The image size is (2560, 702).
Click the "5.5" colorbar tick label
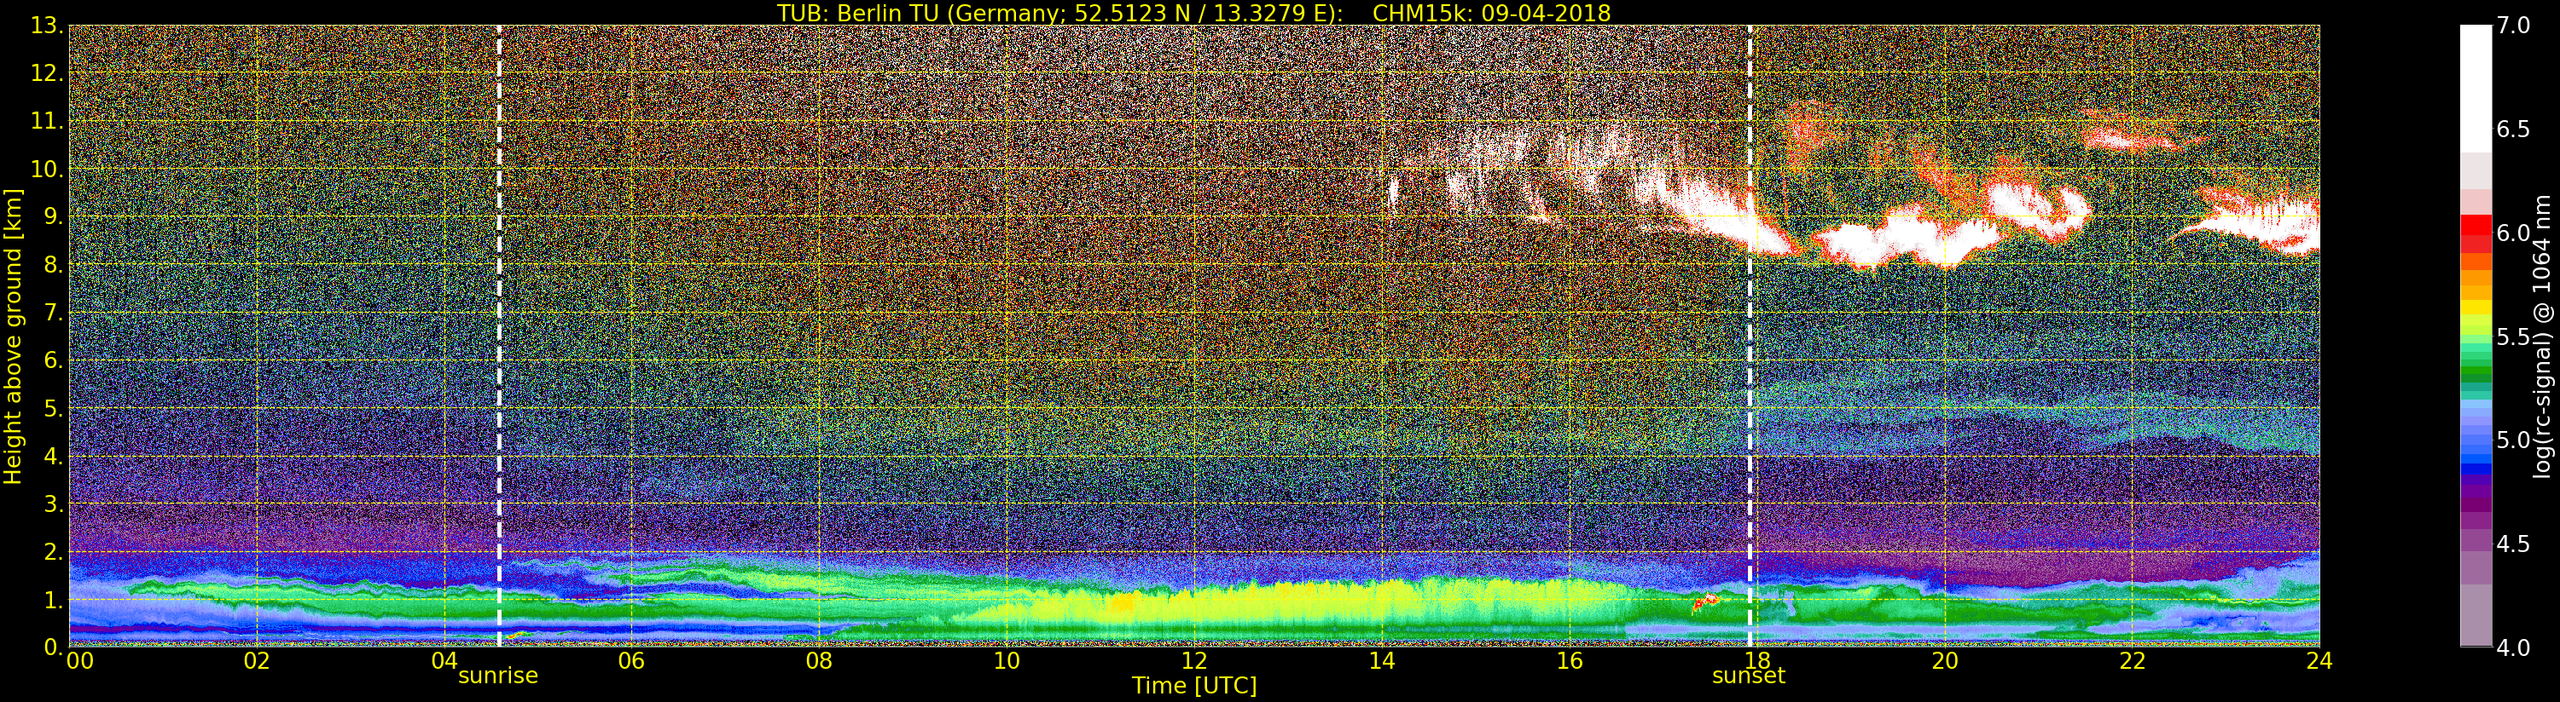click(x=2513, y=337)
